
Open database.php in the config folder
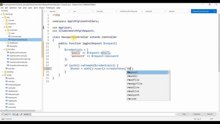(x=13, y=91)
